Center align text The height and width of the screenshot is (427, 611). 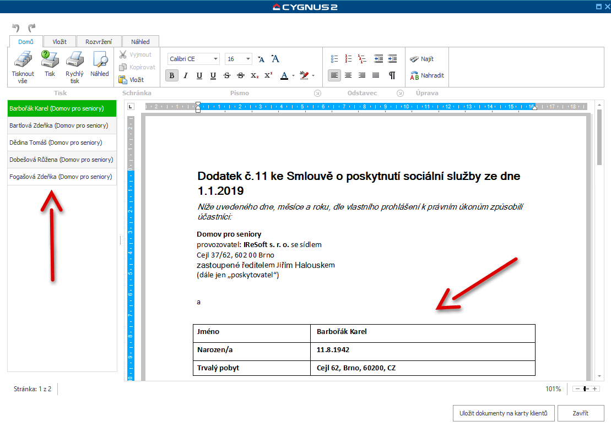(x=348, y=75)
